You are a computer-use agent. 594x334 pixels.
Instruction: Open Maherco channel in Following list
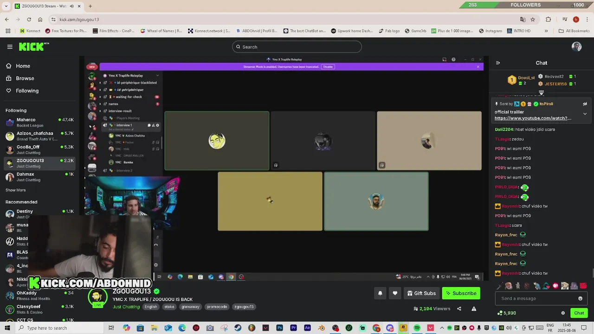click(39, 122)
